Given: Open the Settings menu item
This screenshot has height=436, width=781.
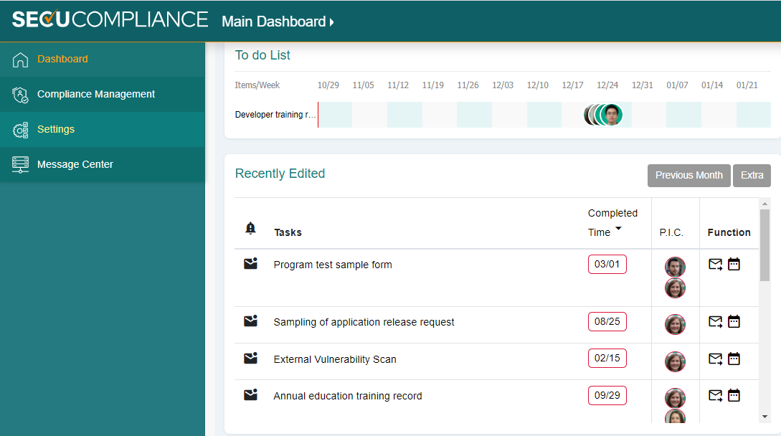Looking at the screenshot, I should (x=103, y=130).
